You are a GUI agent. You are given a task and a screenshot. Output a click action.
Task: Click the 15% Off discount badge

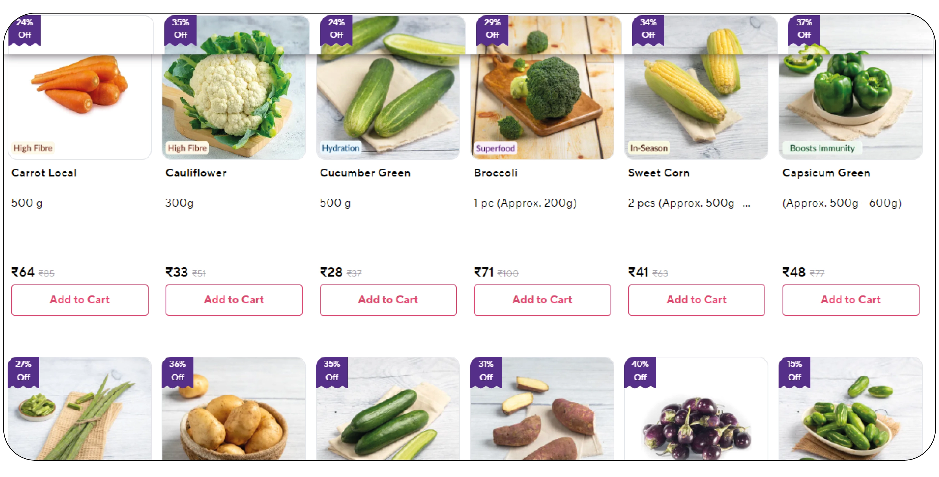[x=794, y=372]
